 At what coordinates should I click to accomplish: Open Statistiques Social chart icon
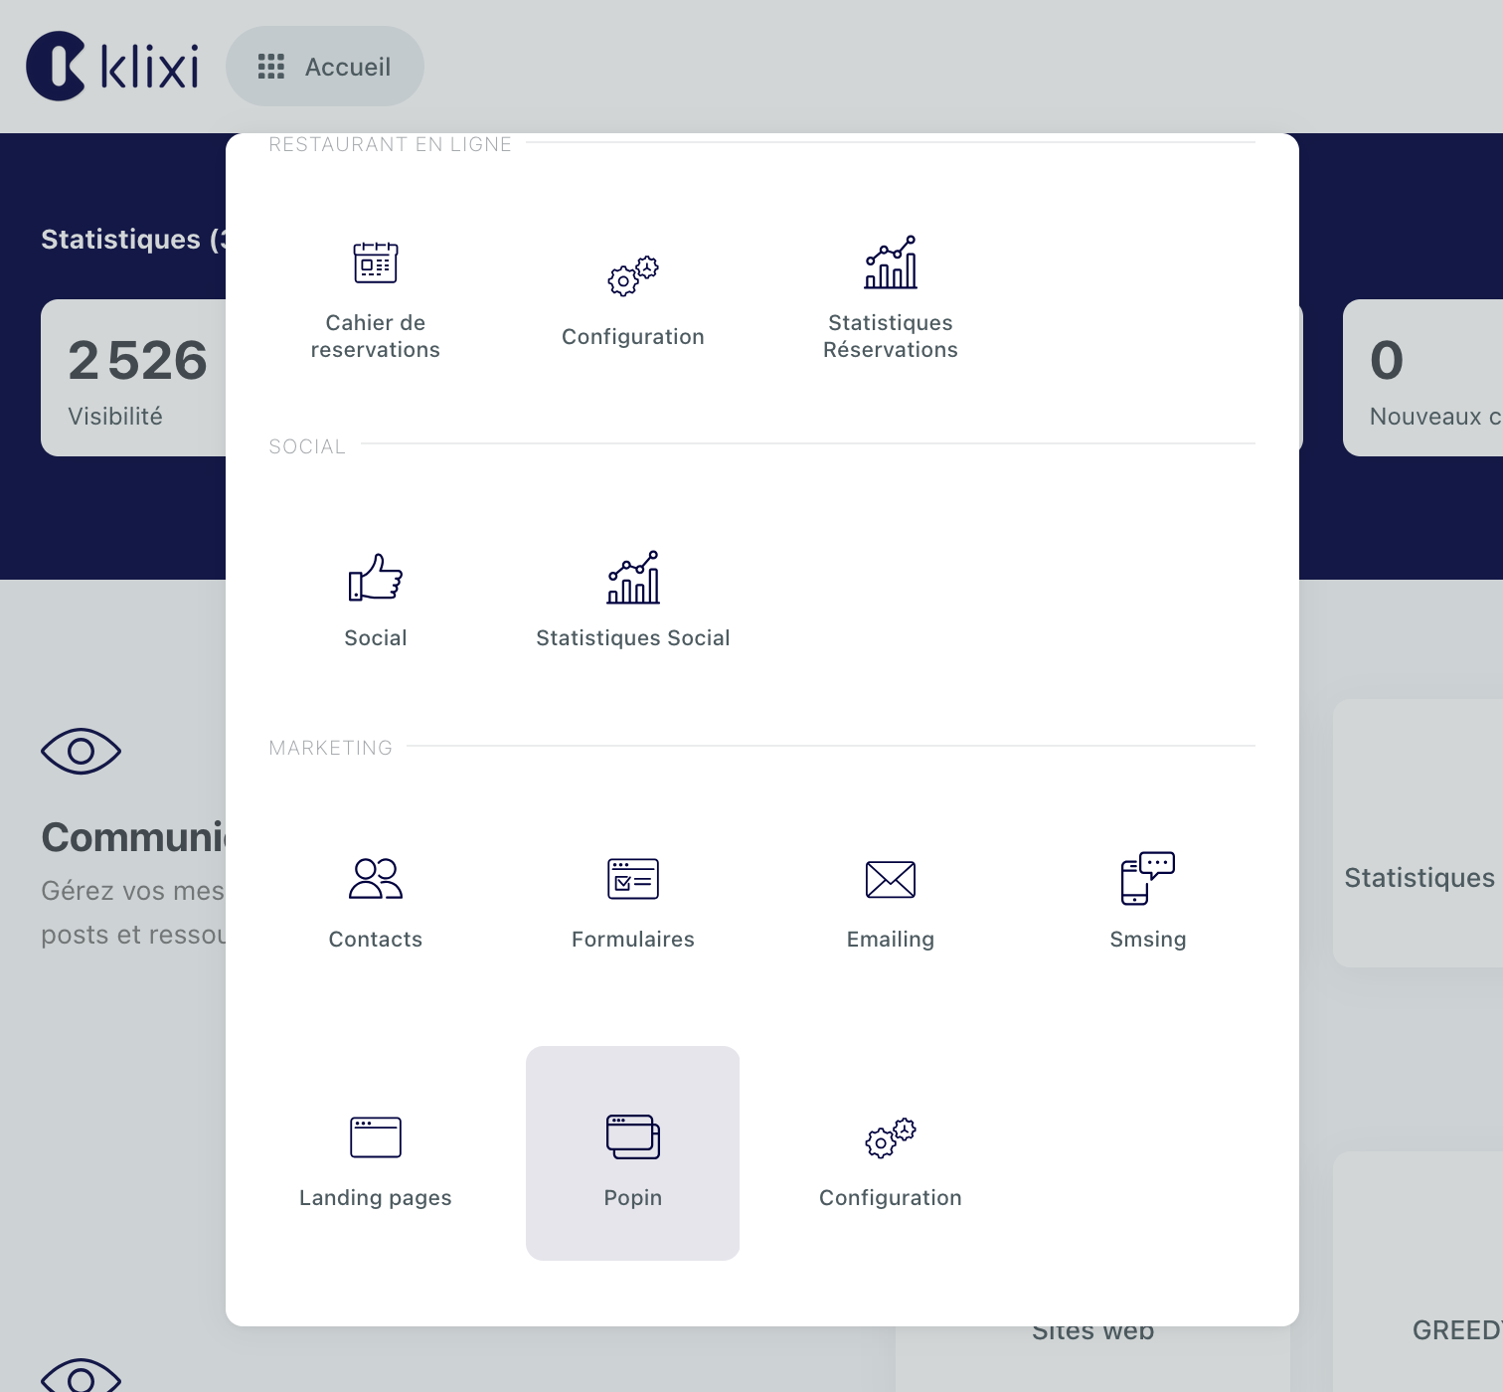pyautogui.click(x=633, y=578)
